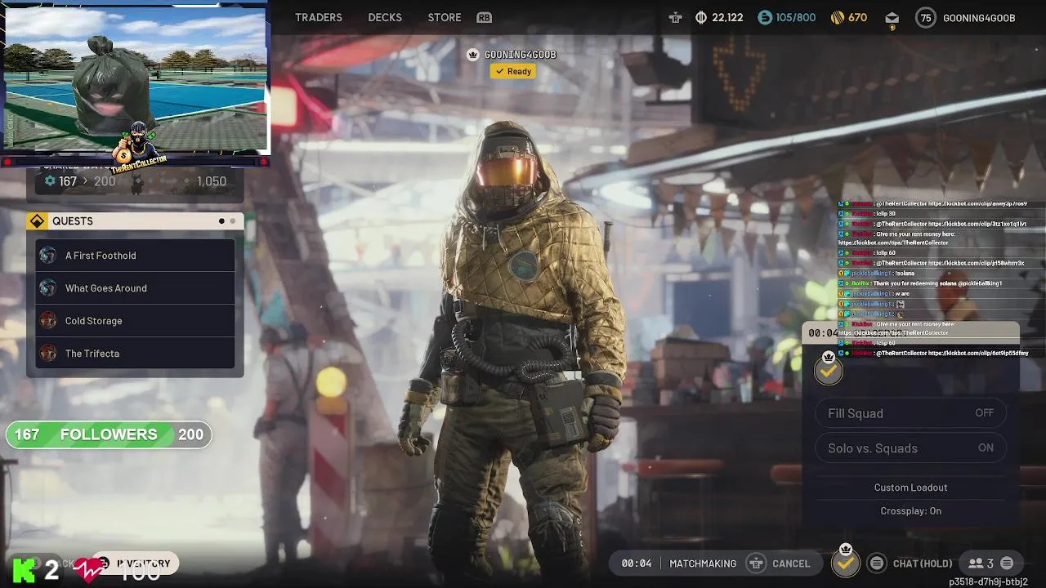Open the TRADERS menu tab
This screenshot has width=1046, height=588.
coord(319,17)
